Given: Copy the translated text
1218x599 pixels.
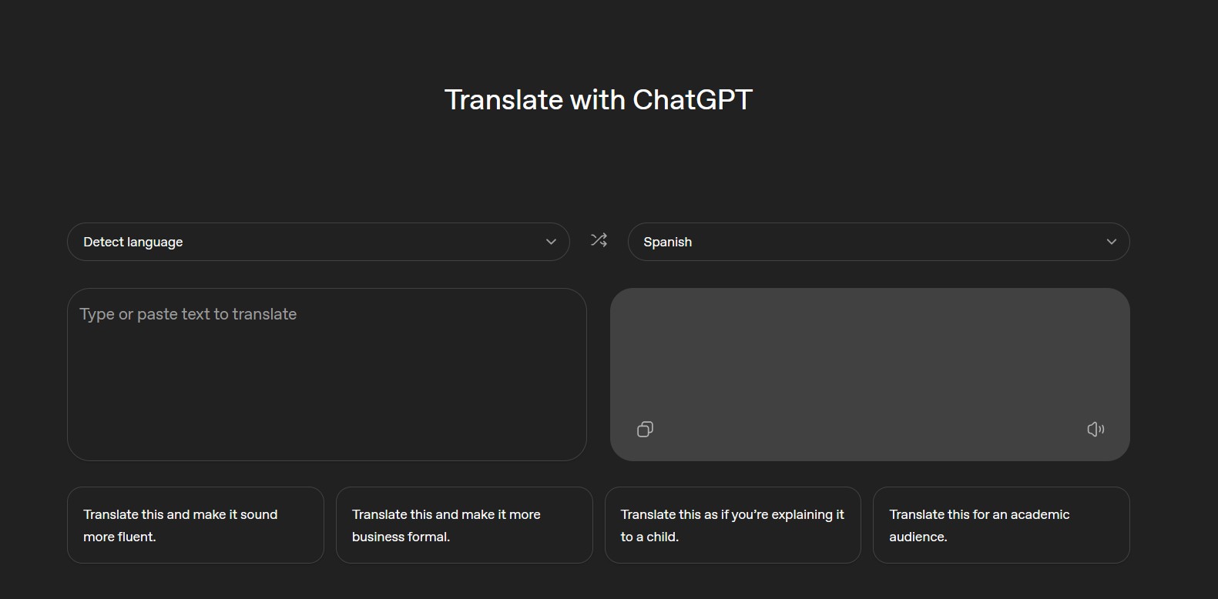Looking at the screenshot, I should click(646, 429).
